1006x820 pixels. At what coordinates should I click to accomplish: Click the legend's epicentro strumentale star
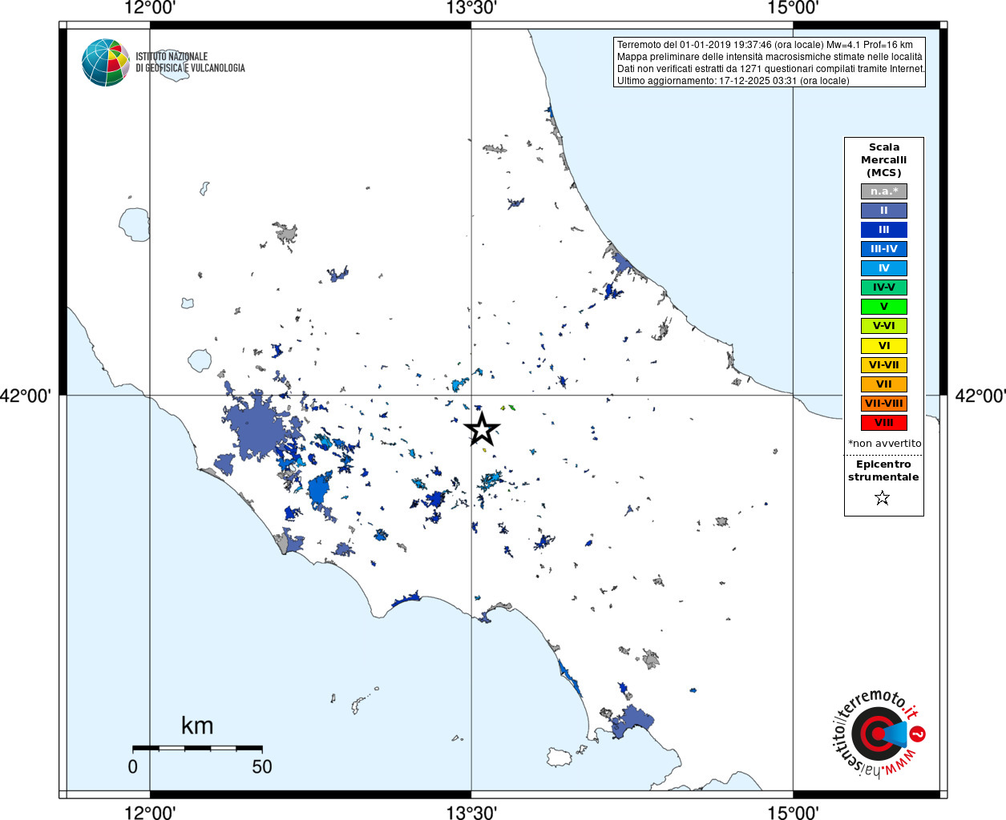(x=883, y=498)
